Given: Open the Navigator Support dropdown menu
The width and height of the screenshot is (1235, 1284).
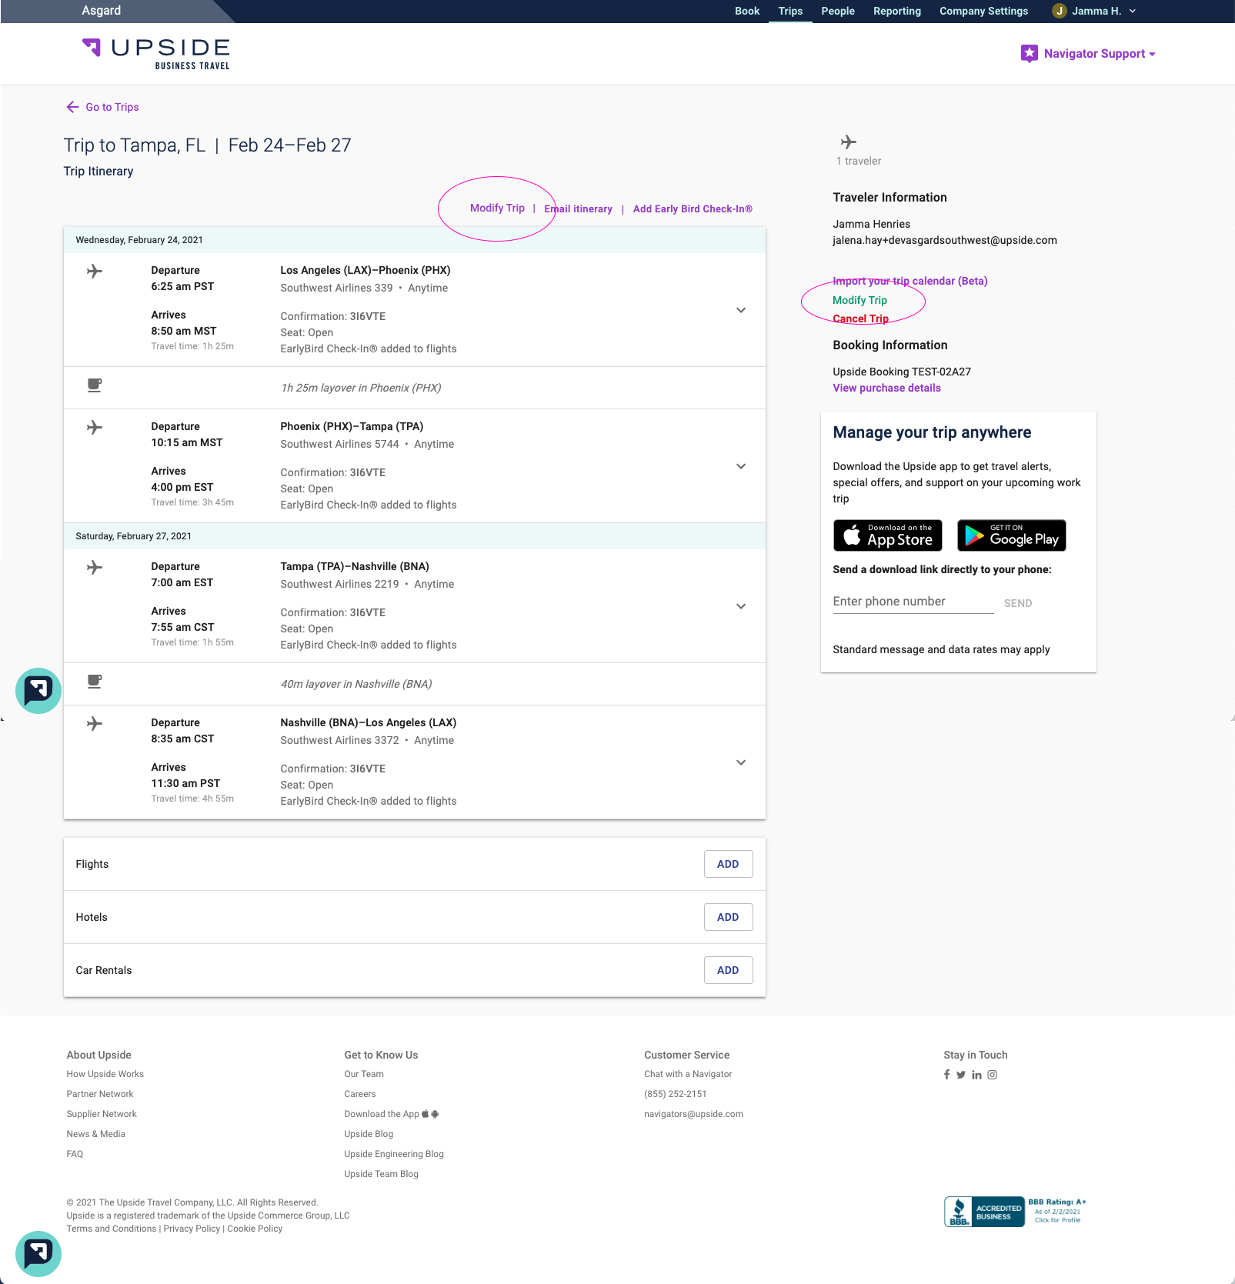Looking at the screenshot, I should point(1100,54).
